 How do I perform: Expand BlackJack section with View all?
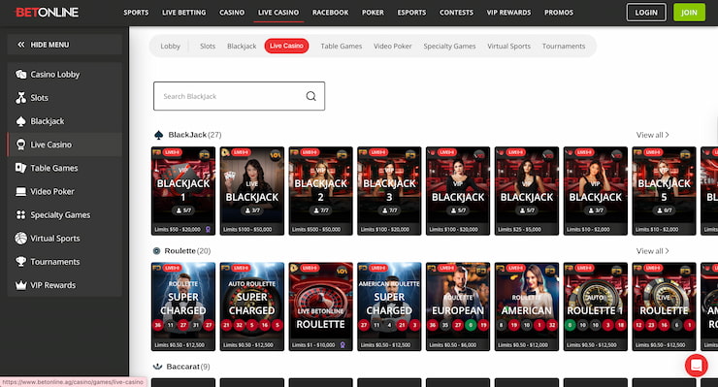click(652, 135)
